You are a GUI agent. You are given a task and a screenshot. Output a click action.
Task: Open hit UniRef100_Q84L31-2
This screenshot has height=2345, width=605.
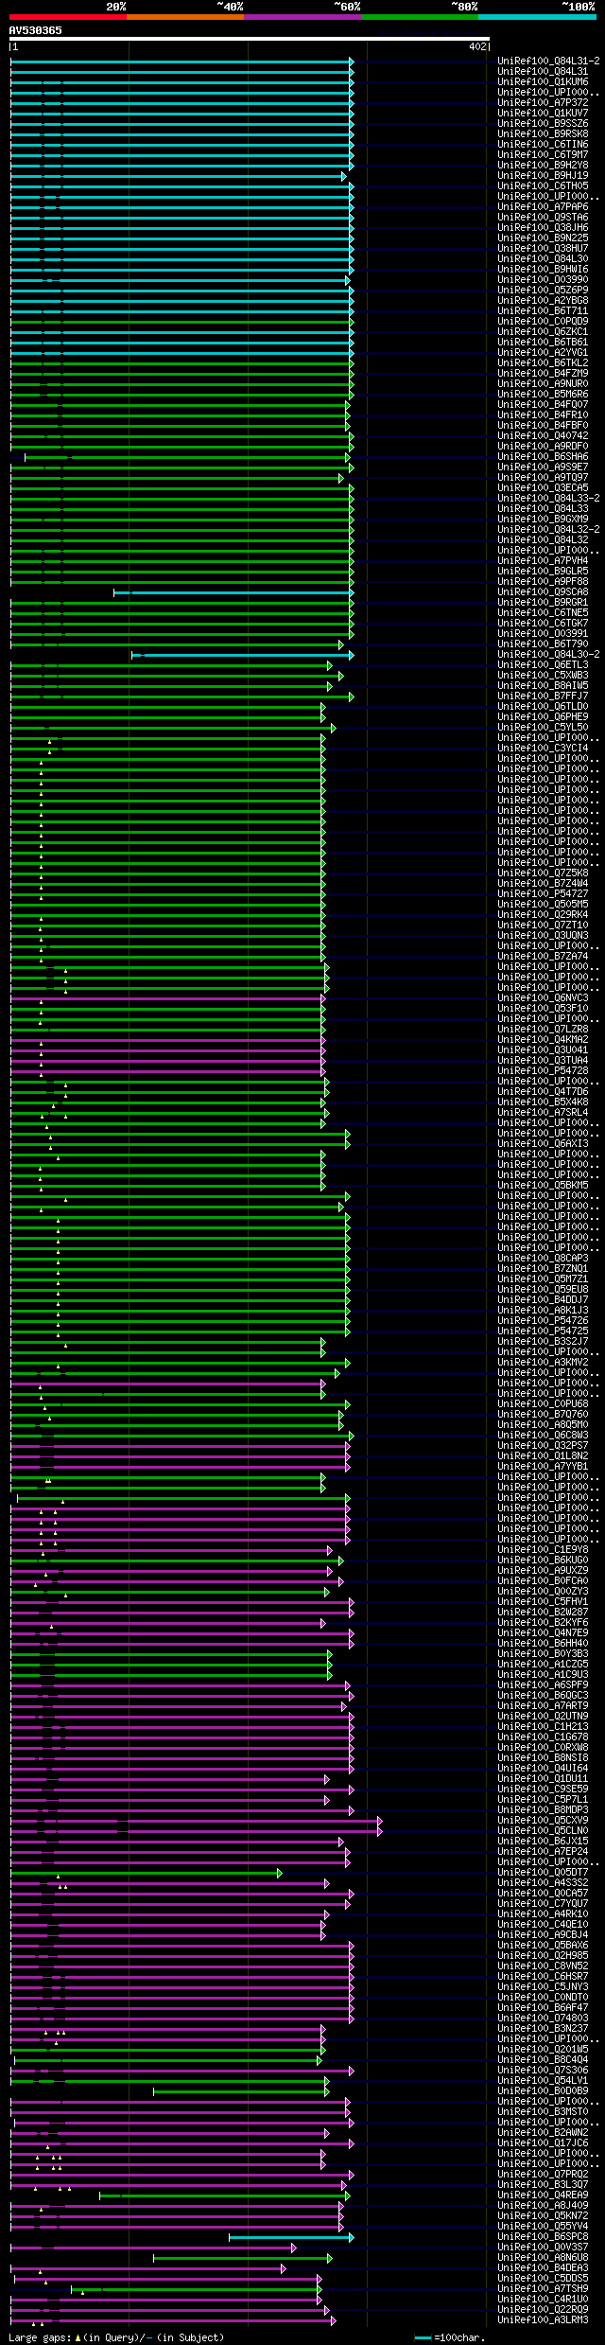coord(549,61)
